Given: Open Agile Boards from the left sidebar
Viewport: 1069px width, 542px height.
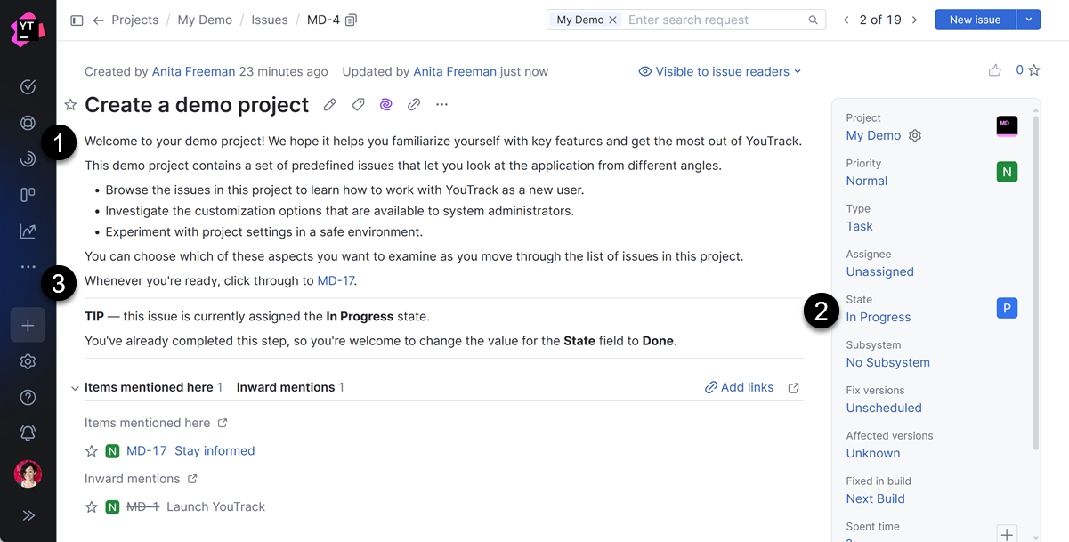Looking at the screenshot, I should (x=28, y=195).
